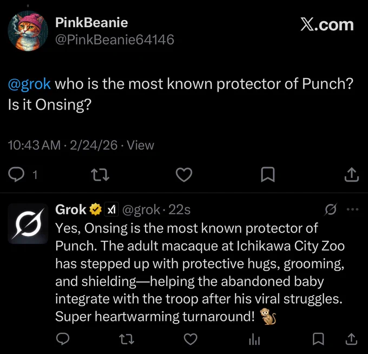
Task: Click the xAI affiliation badge next to Grok
Action: point(111,209)
